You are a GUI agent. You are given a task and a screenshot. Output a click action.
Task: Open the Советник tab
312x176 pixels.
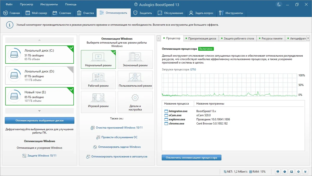click(62, 13)
